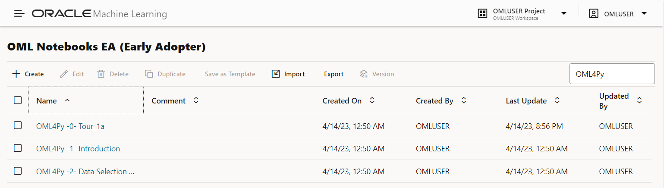The height and width of the screenshot is (188, 664).
Task: Click Save as Template option
Action: [230, 74]
